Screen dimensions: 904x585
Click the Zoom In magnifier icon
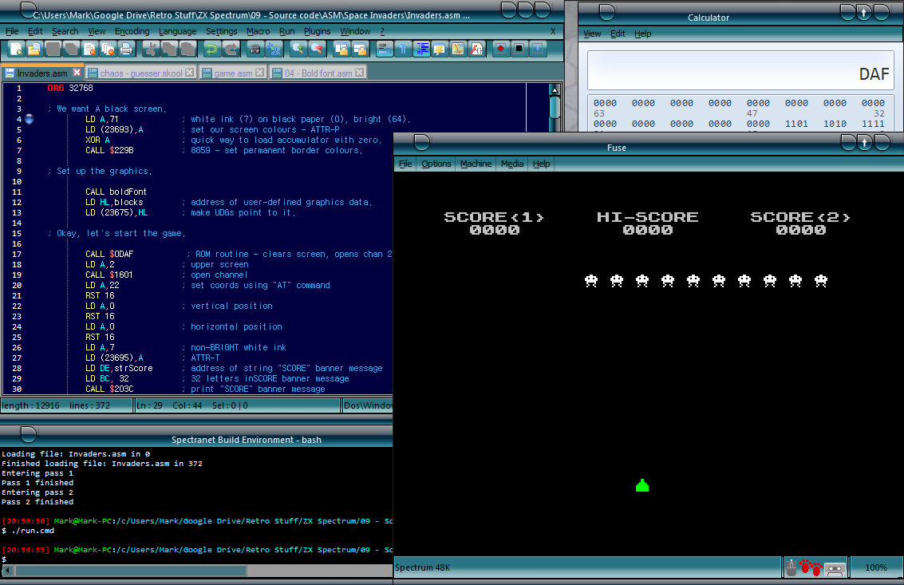[x=298, y=49]
